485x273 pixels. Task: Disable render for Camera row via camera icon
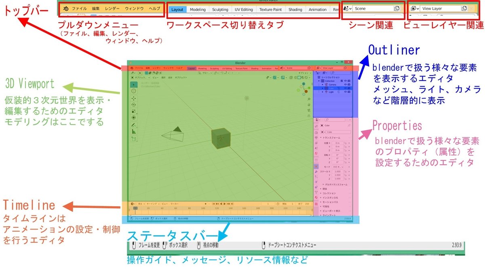(x=349, y=85)
